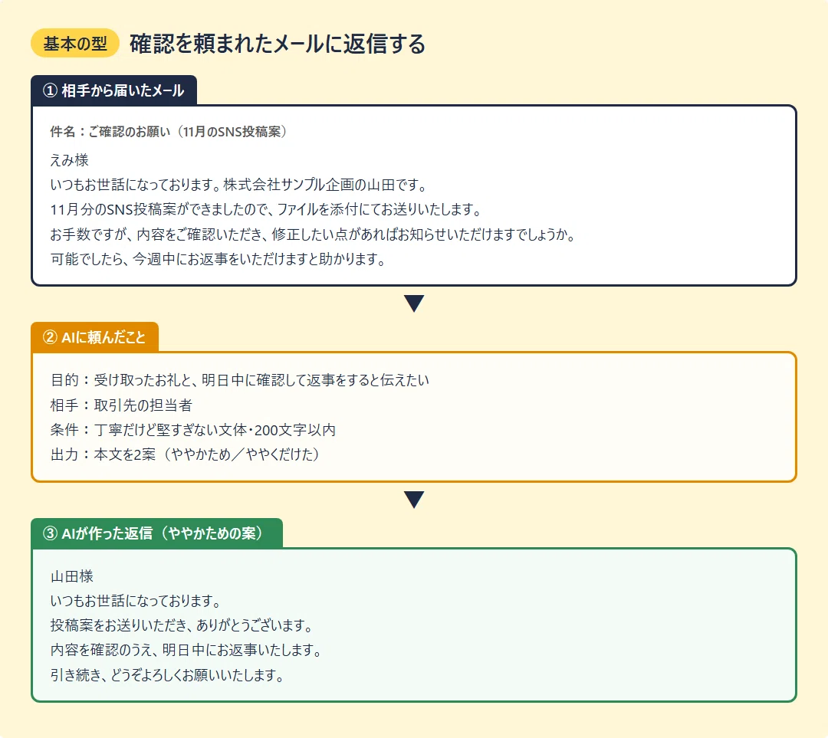The height and width of the screenshot is (738, 828).
Task: Click the line requesting 今週中にお返事
Action: 218,259
